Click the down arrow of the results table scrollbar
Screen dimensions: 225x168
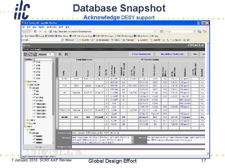(x=57, y=128)
